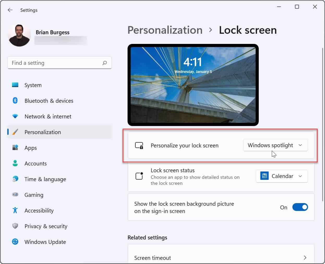The height and width of the screenshot is (264, 325).
Task: Click the Personalization breadcrumb
Action: click(165, 30)
